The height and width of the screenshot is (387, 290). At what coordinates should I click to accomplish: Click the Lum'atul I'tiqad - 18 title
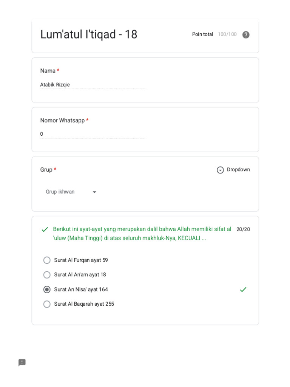(89, 35)
